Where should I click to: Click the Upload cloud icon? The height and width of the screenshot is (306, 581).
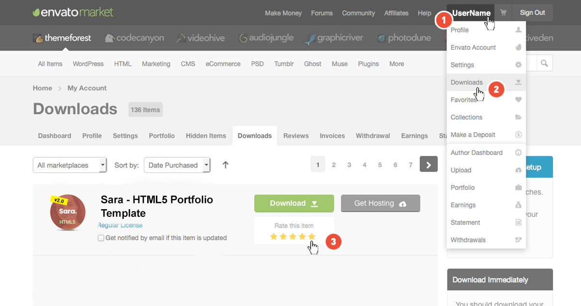click(518, 170)
